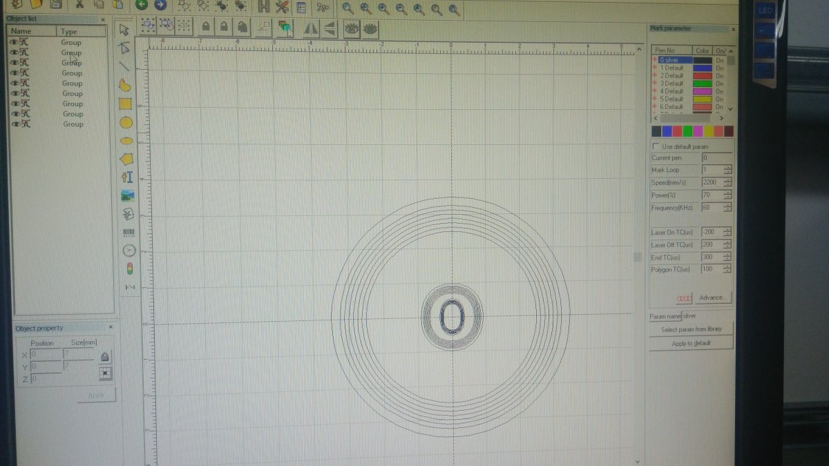Increase the Speed(mm/s) spinner value
829x466 pixels.
pos(727,180)
